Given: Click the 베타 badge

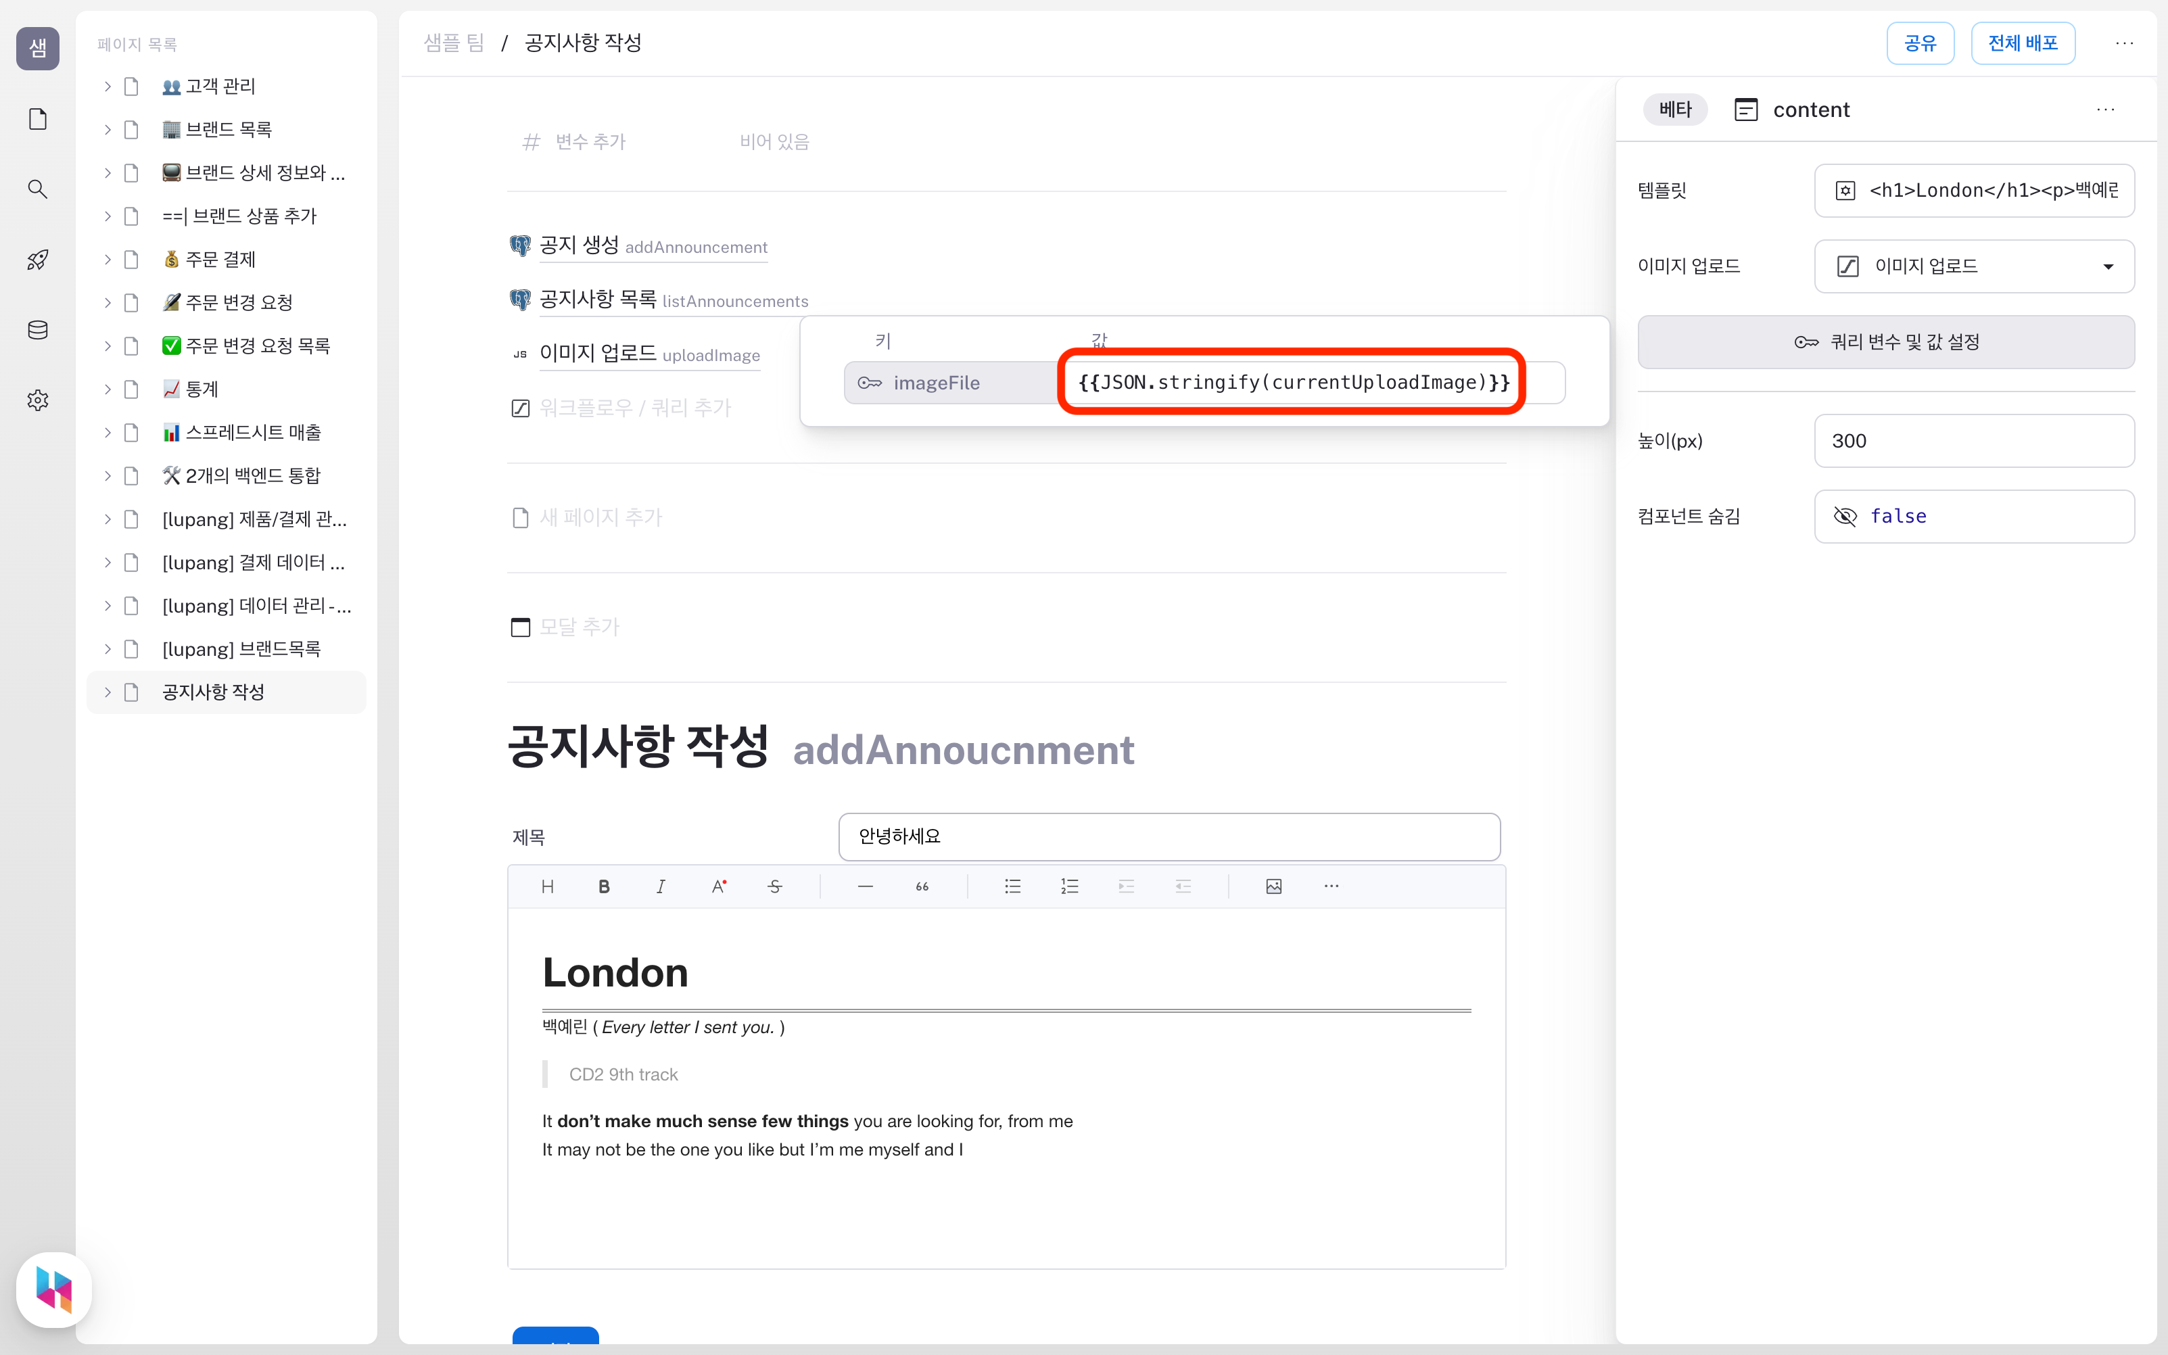Looking at the screenshot, I should click(1674, 110).
